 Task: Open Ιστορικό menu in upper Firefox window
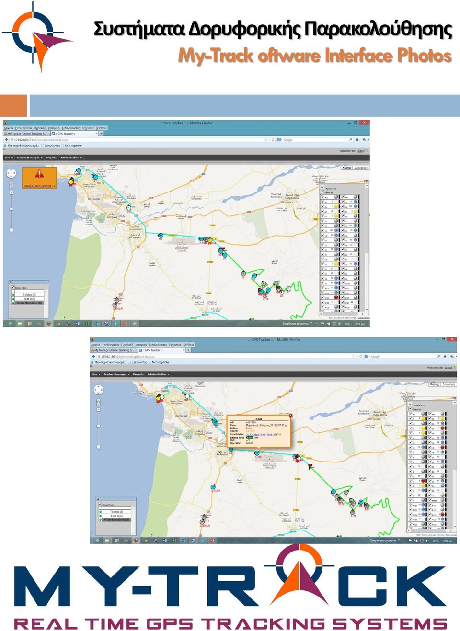(54, 128)
